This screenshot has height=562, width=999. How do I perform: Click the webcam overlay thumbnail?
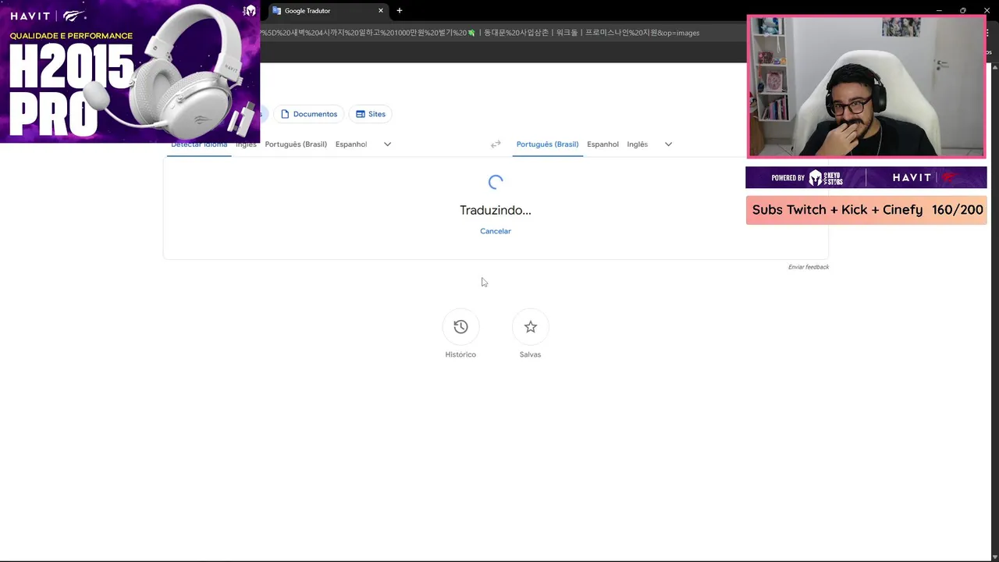click(866, 87)
